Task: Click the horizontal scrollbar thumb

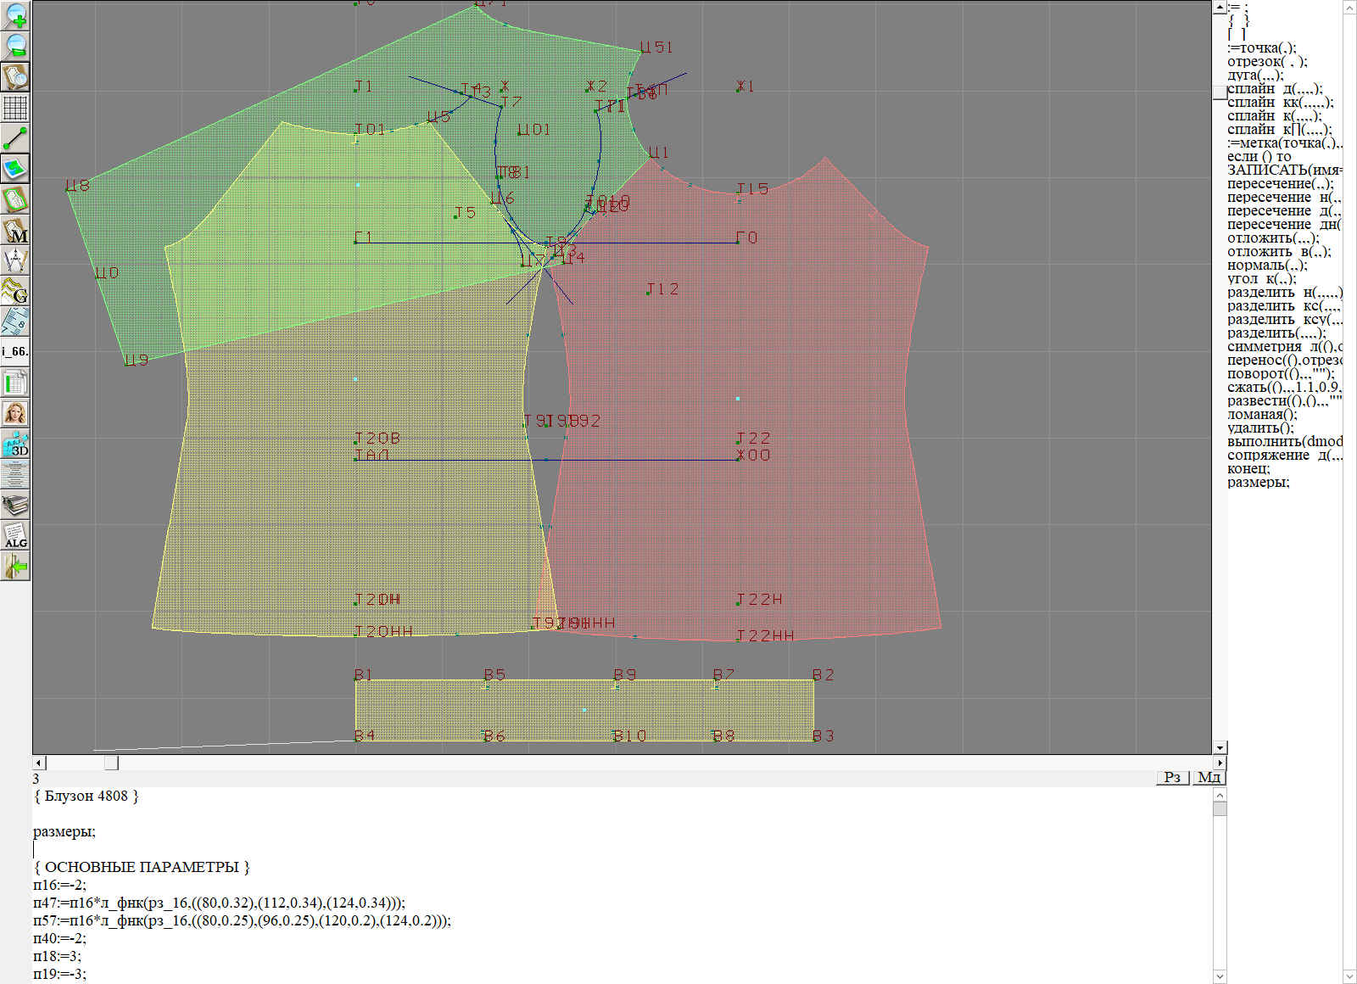Action: [x=111, y=763]
